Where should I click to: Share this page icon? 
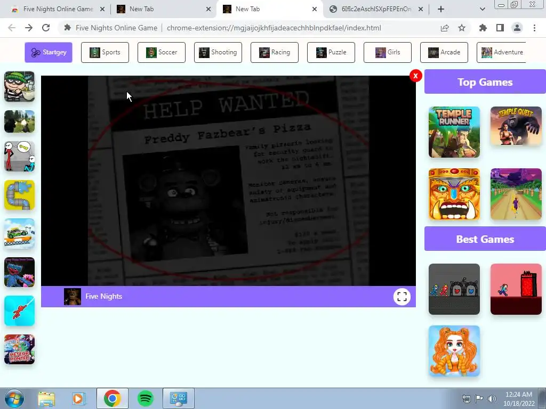click(x=445, y=28)
